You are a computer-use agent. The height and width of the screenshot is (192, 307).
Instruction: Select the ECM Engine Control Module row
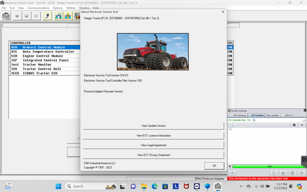(45, 56)
